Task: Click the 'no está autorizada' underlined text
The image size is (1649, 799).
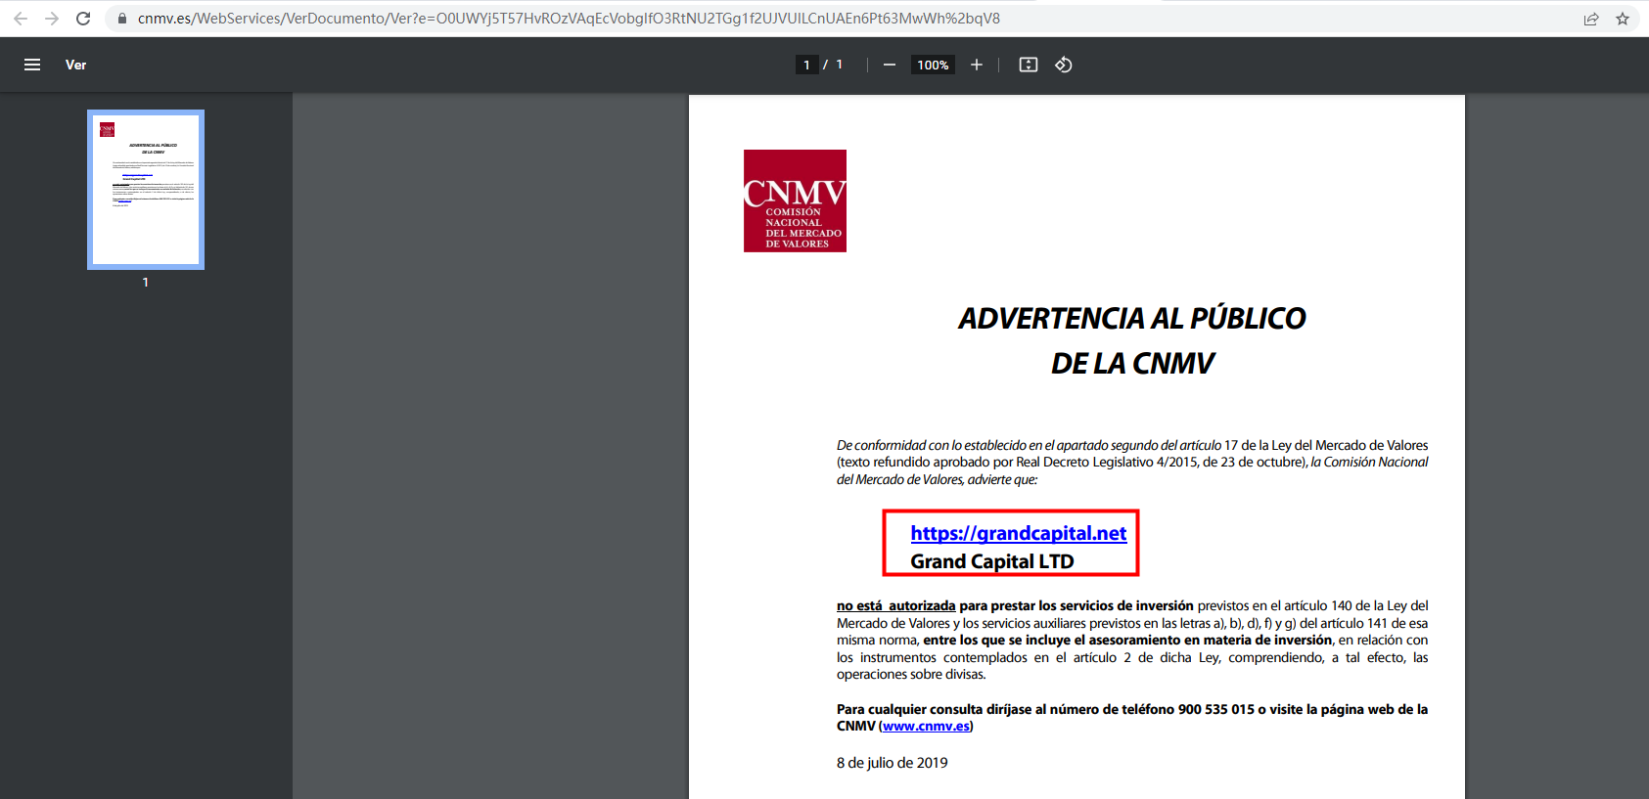Action: [x=896, y=605]
